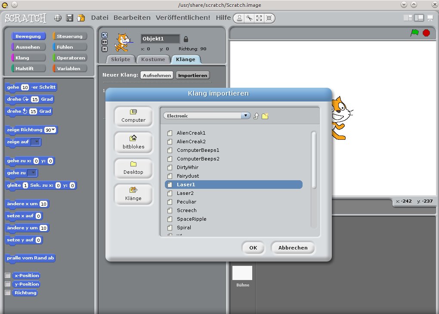Viewport: 439px width, 314px height.
Task: Click the save floppy disk icon
Action: tap(69, 18)
